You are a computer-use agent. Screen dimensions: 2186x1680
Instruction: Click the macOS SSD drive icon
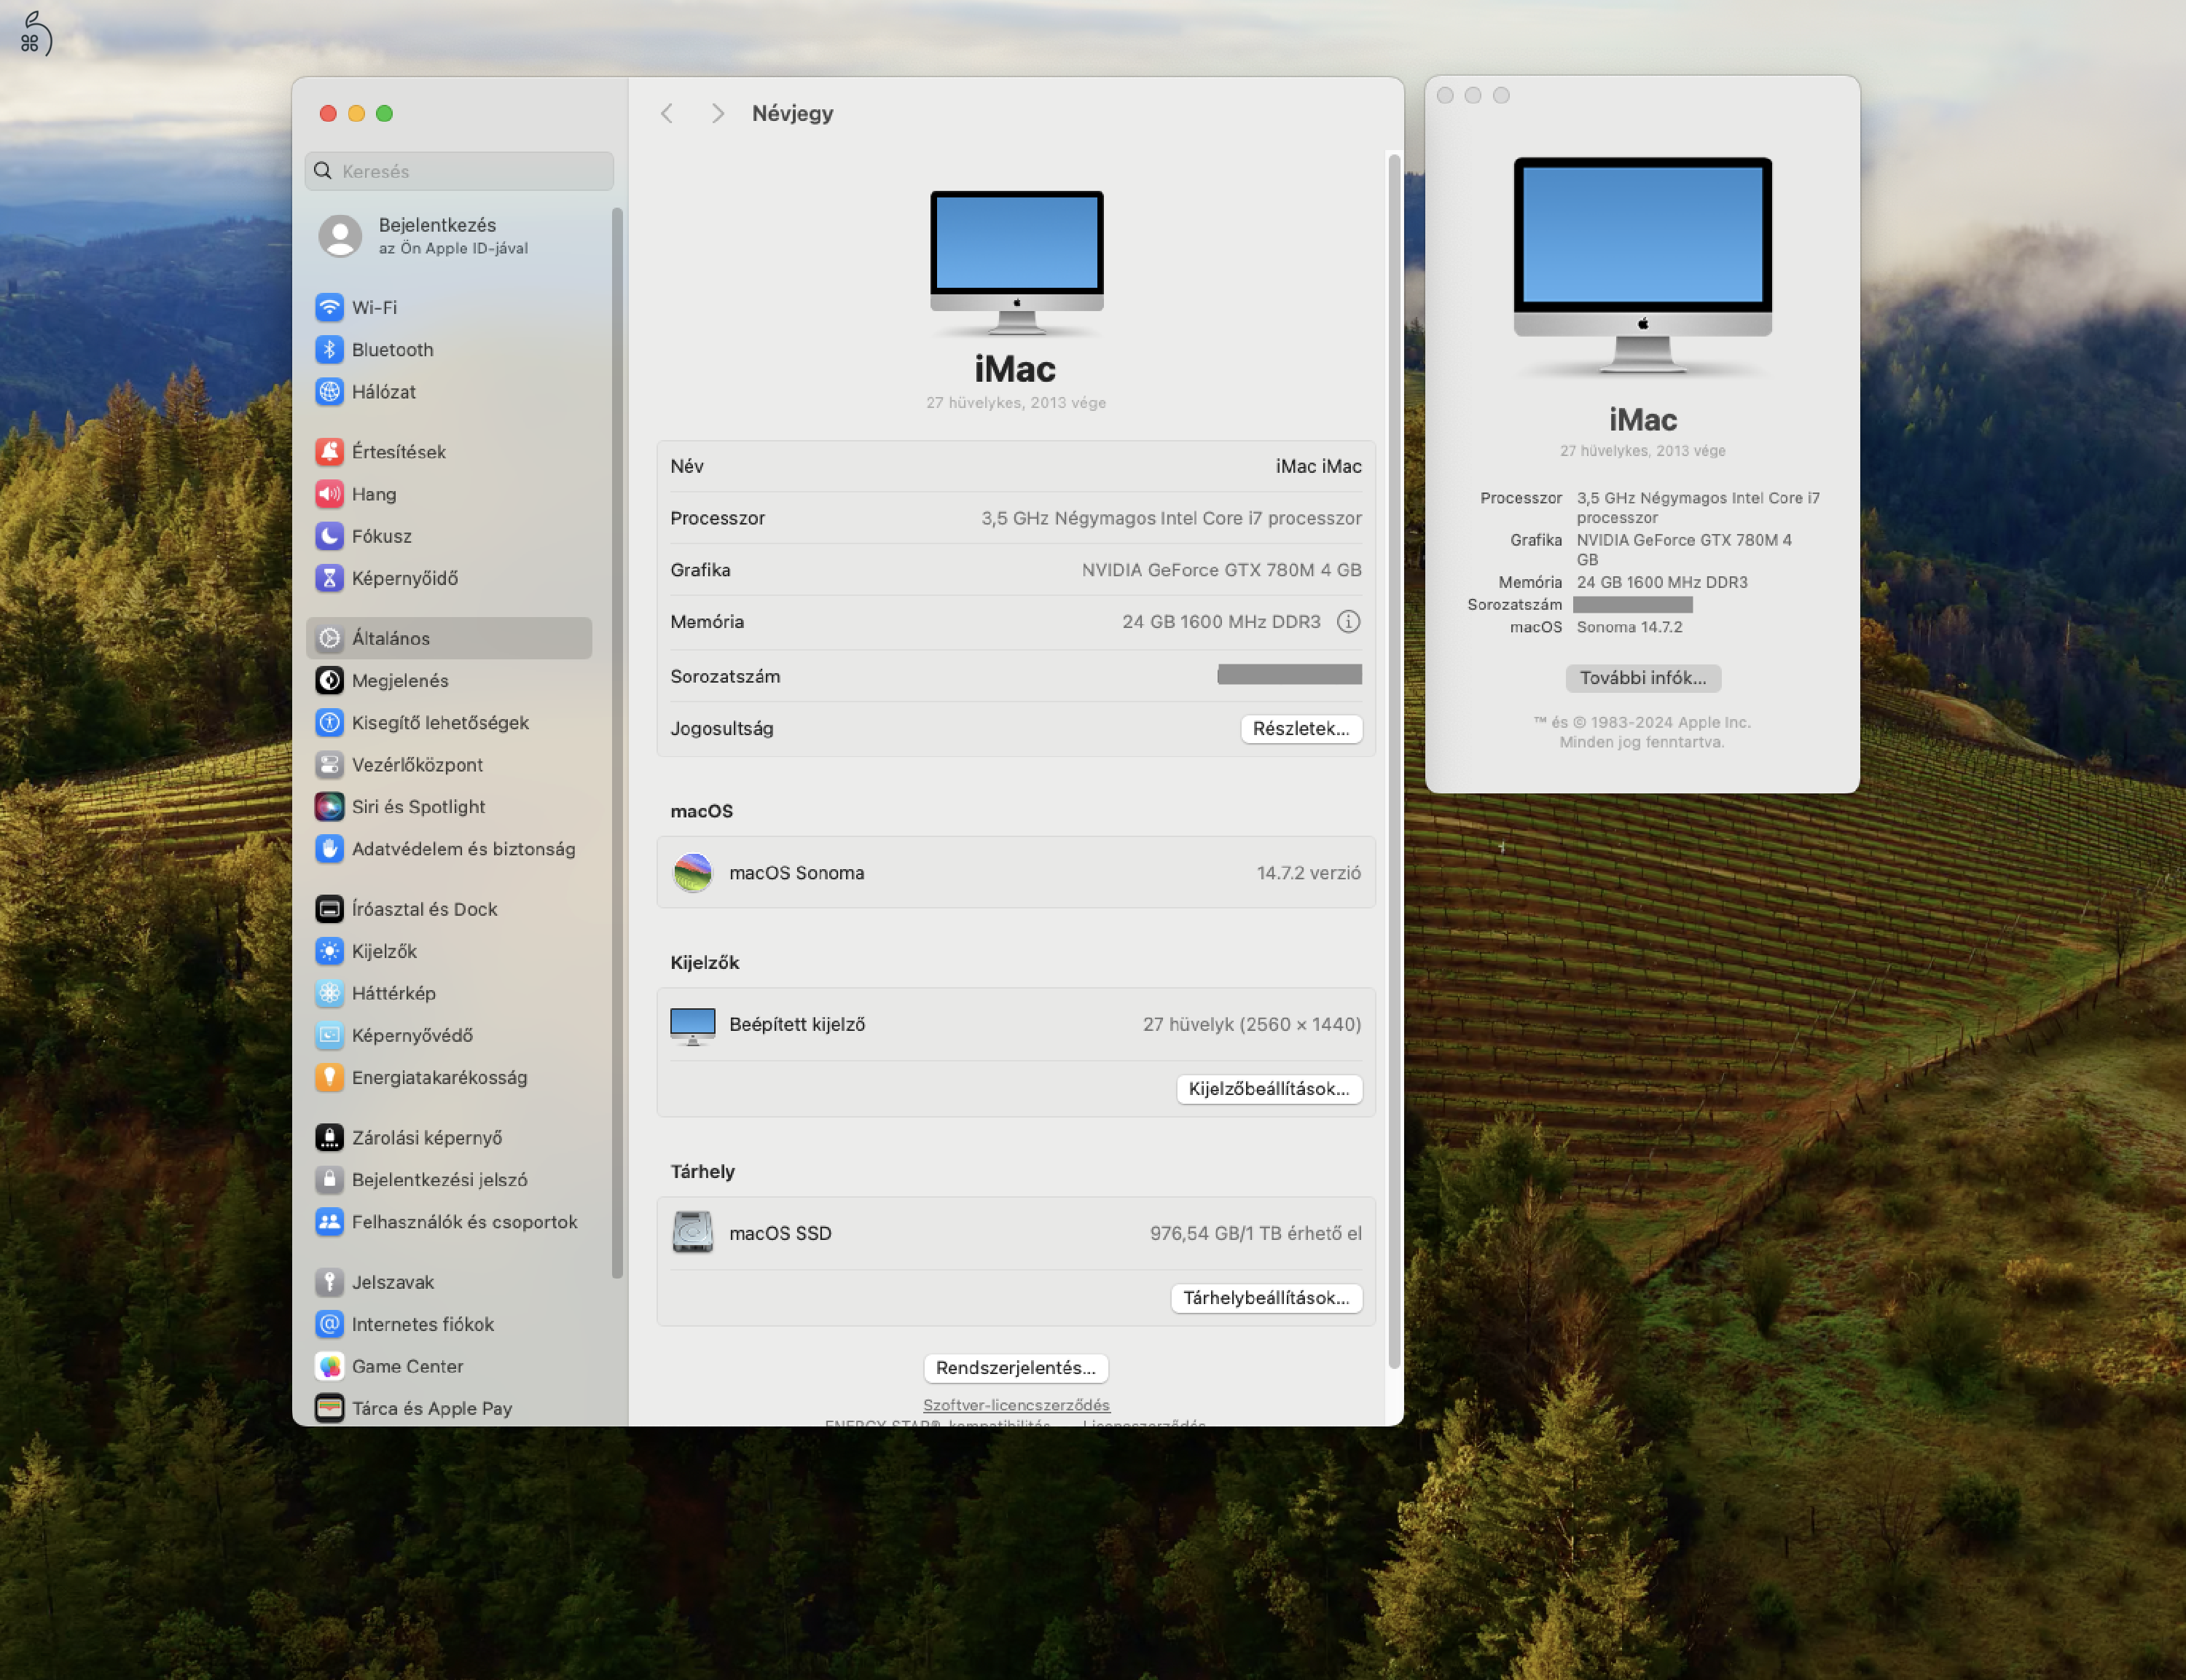(692, 1232)
